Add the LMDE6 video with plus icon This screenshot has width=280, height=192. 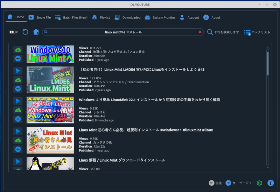tap(18, 89)
